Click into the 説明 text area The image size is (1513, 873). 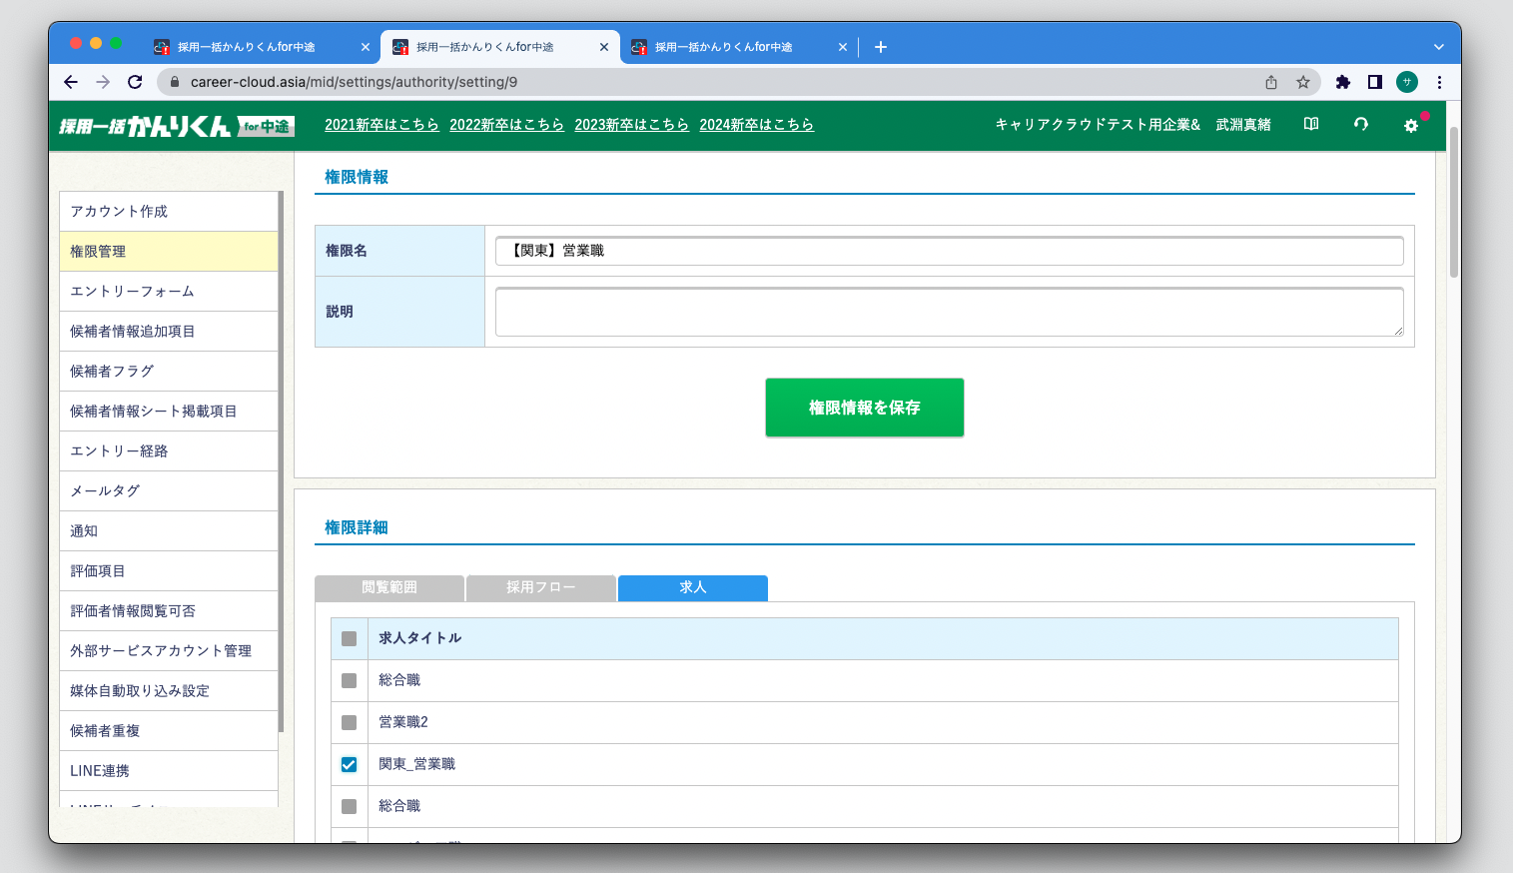[949, 312]
